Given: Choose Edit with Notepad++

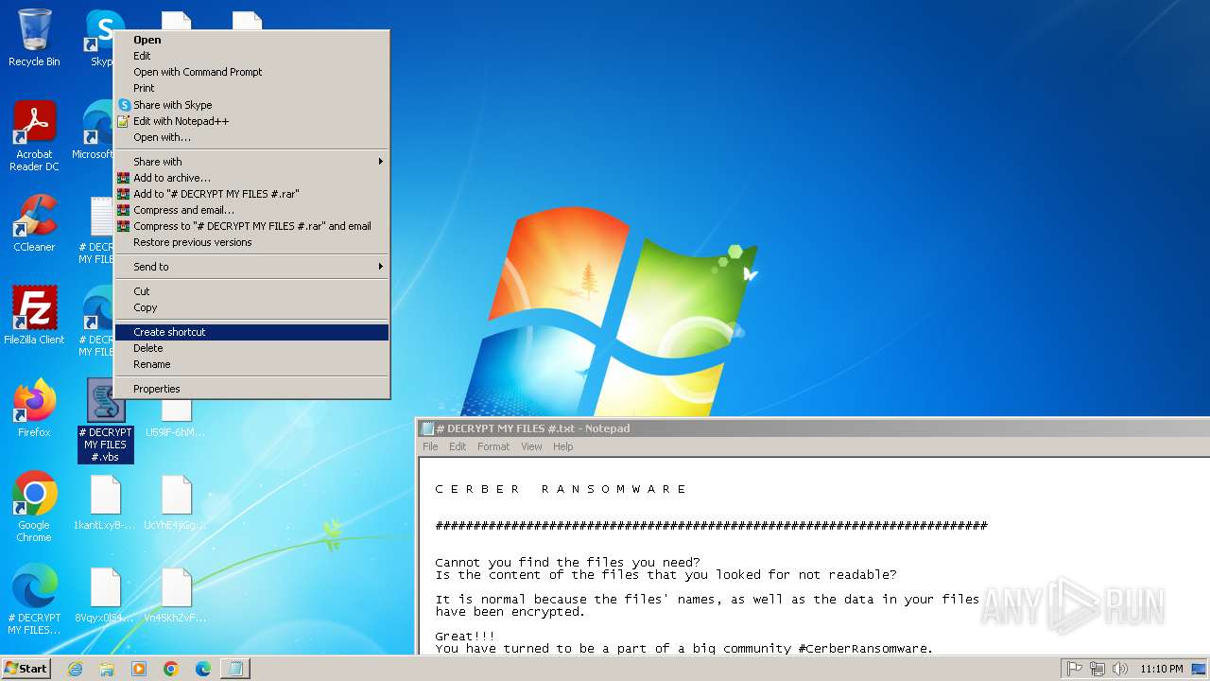Looking at the screenshot, I should tap(251, 121).
